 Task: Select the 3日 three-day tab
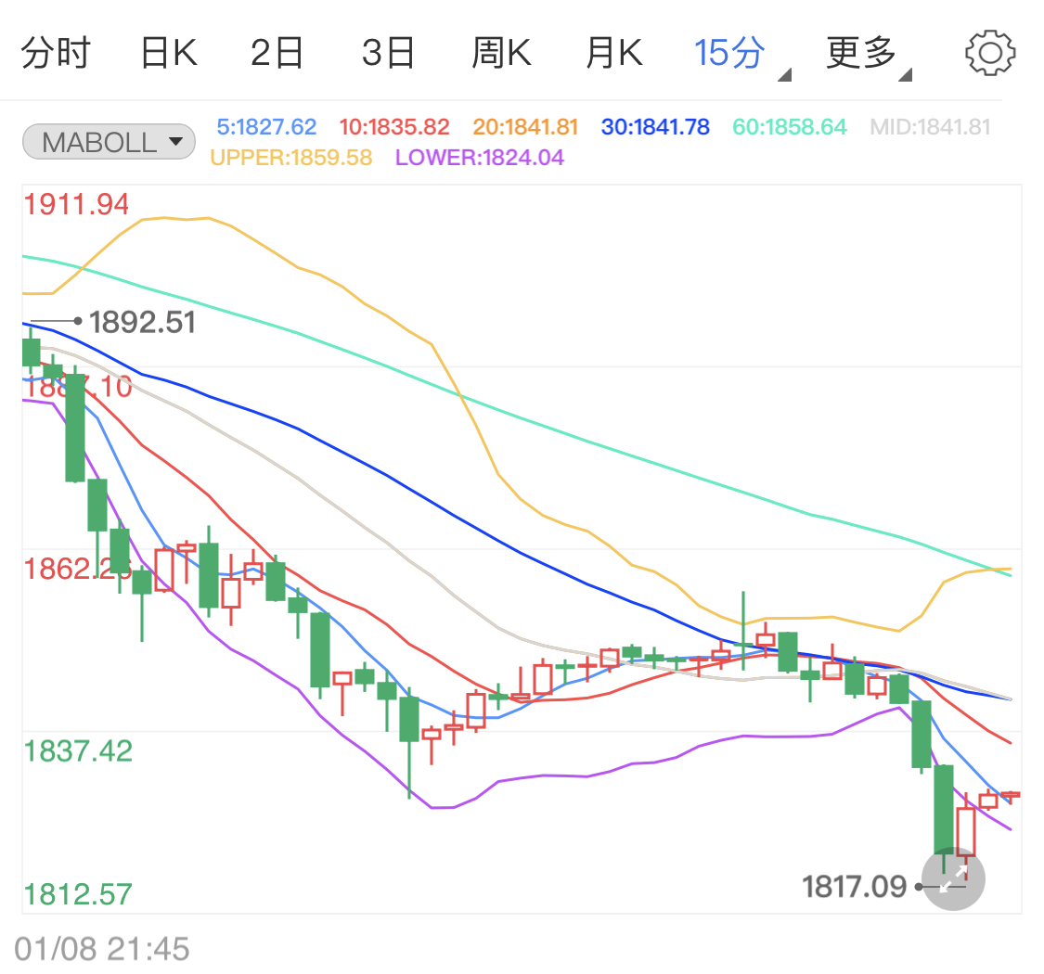coord(388,53)
